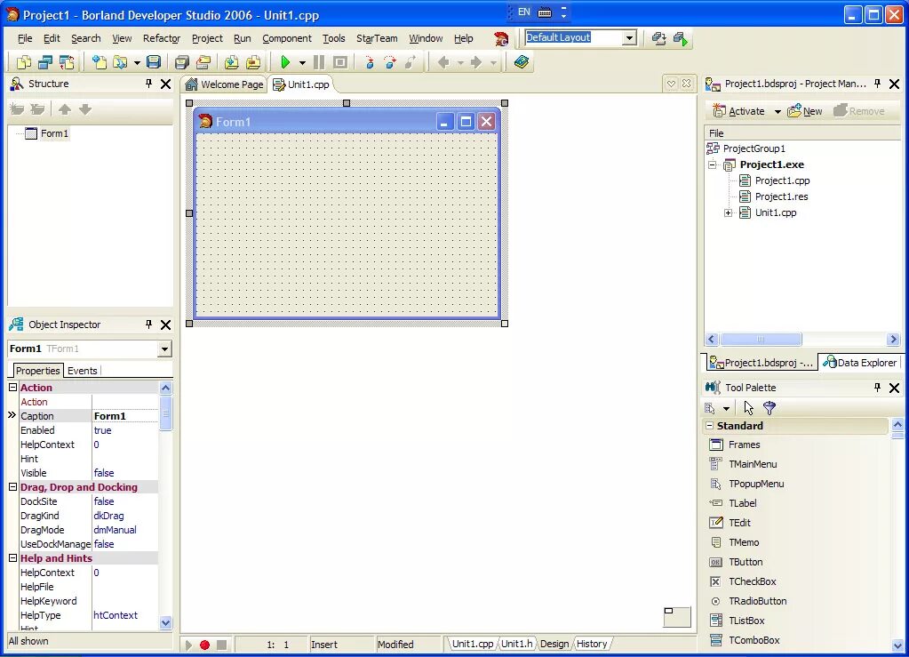Collapse the Project1.exe tree node
The height and width of the screenshot is (657, 909).
(713, 164)
